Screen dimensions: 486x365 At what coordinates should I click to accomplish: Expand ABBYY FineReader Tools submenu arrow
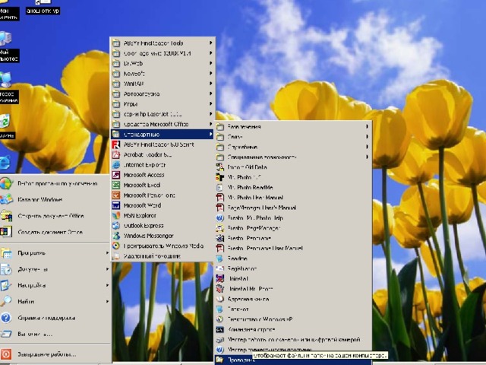[x=211, y=43]
